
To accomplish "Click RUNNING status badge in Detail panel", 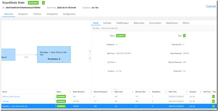I will (121, 36).
